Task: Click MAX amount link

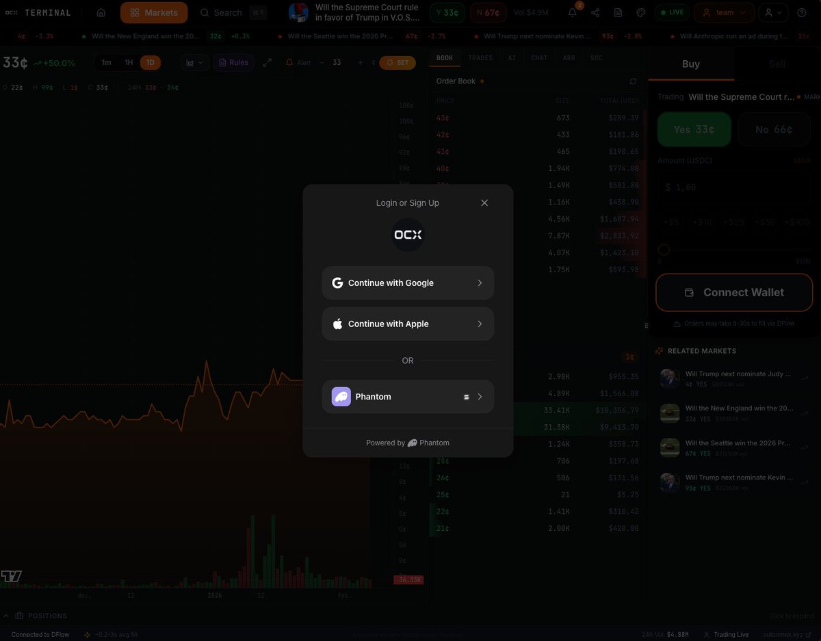Action: 802,160
